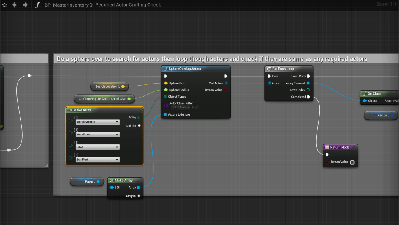399x225 pixels.
Task: Click the use-selected arrow icon beside Select Class
Action: pyautogui.click(x=192, y=107)
